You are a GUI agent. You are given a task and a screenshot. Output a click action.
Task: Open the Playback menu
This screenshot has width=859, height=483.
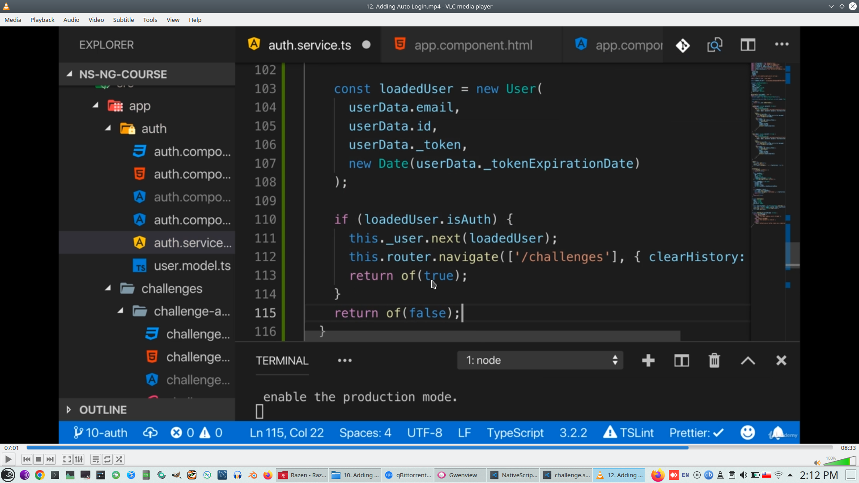42,20
